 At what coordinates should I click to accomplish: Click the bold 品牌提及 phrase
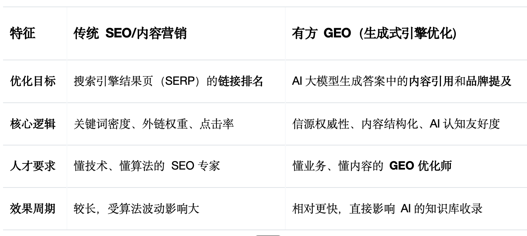point(488,81)
